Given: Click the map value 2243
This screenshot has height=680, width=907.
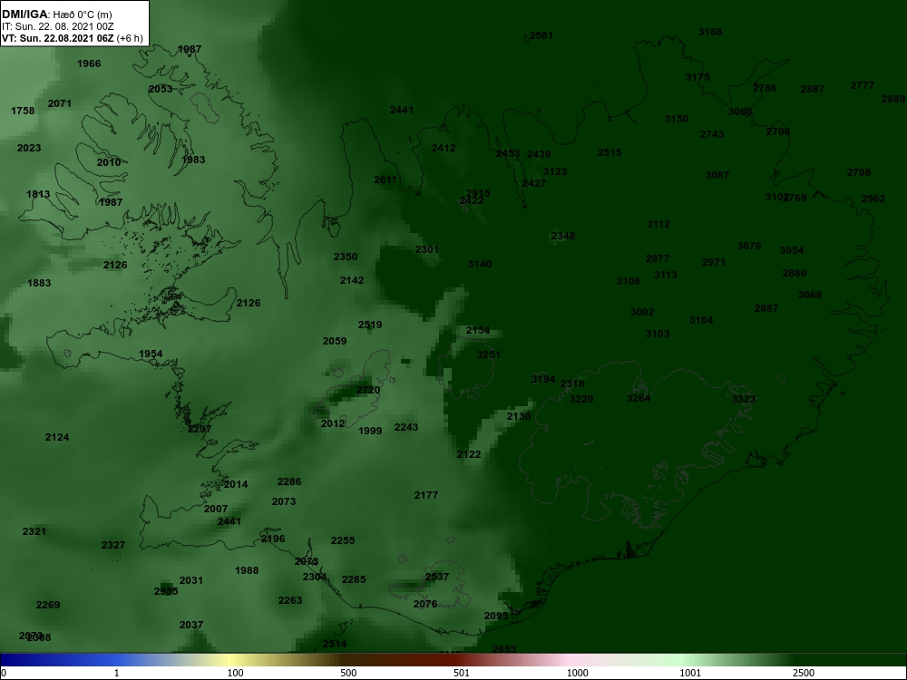Looking at the screenshot, I should [406, 427].
